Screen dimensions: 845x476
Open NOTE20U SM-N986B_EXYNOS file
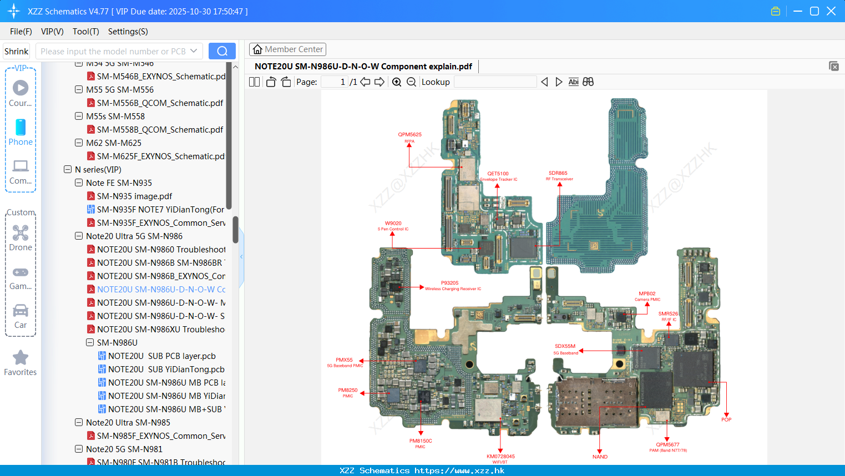156,276
